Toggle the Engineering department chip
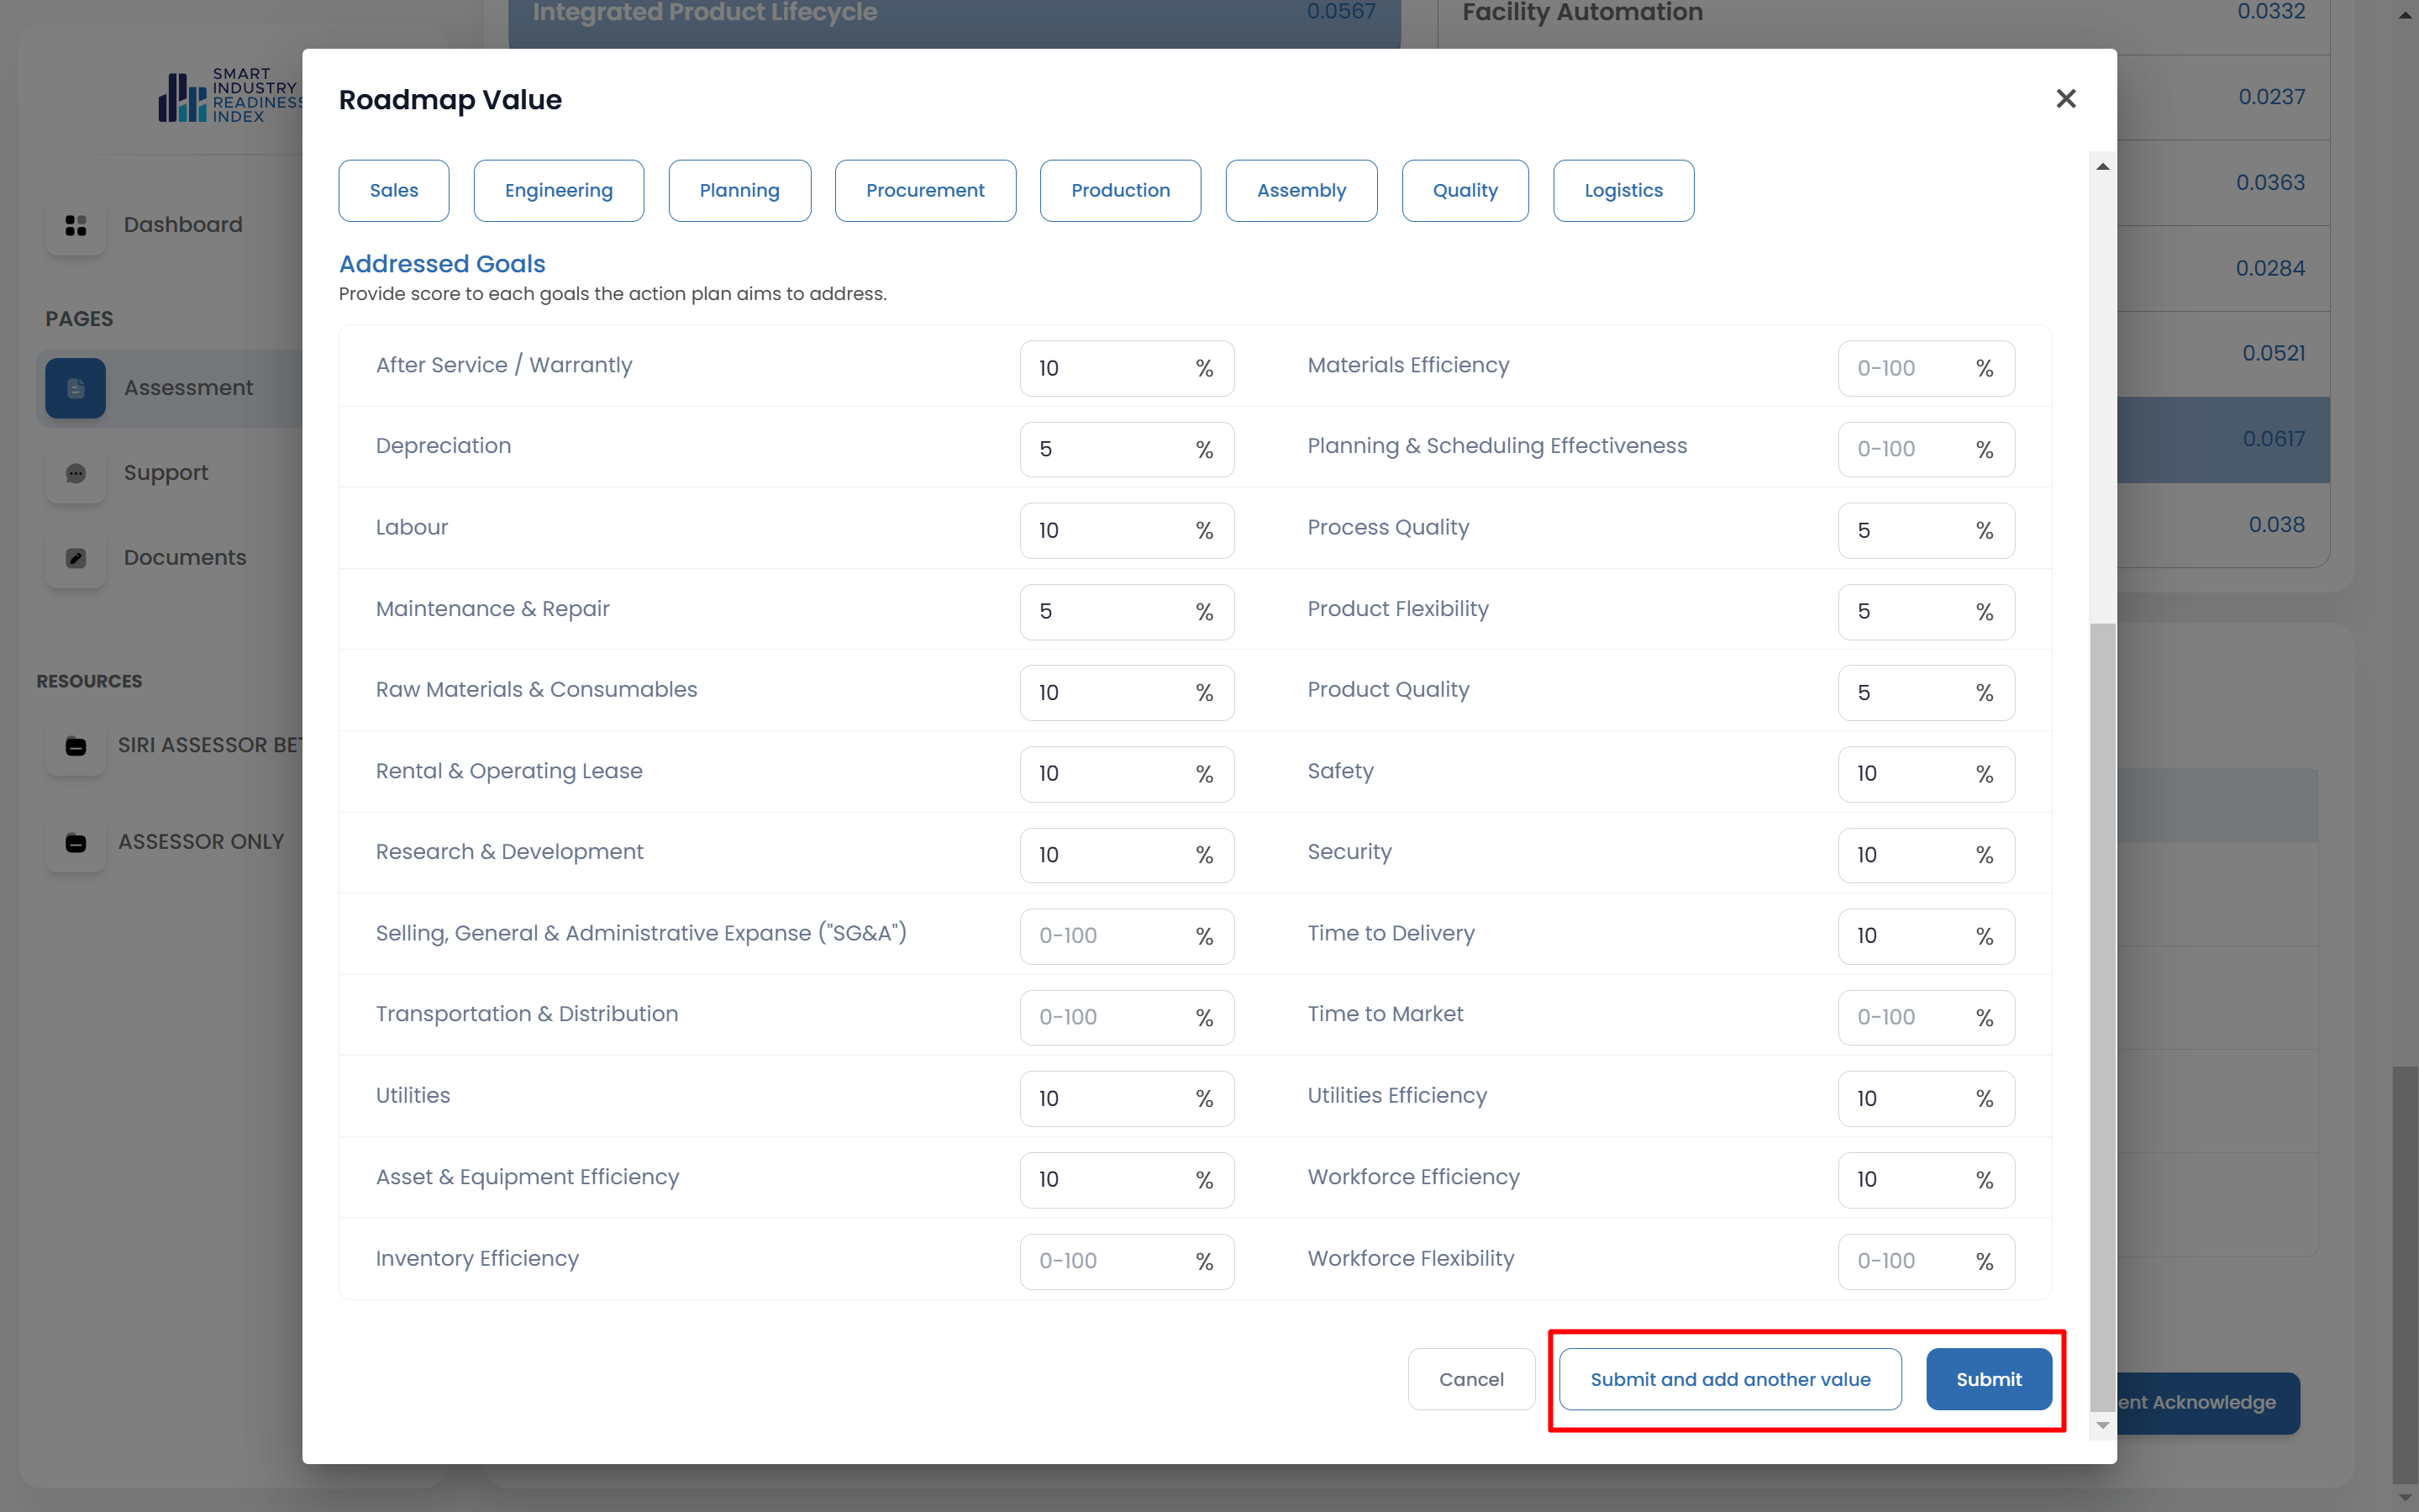This screenshot has height=1512, width=2419. pos(558,190)
